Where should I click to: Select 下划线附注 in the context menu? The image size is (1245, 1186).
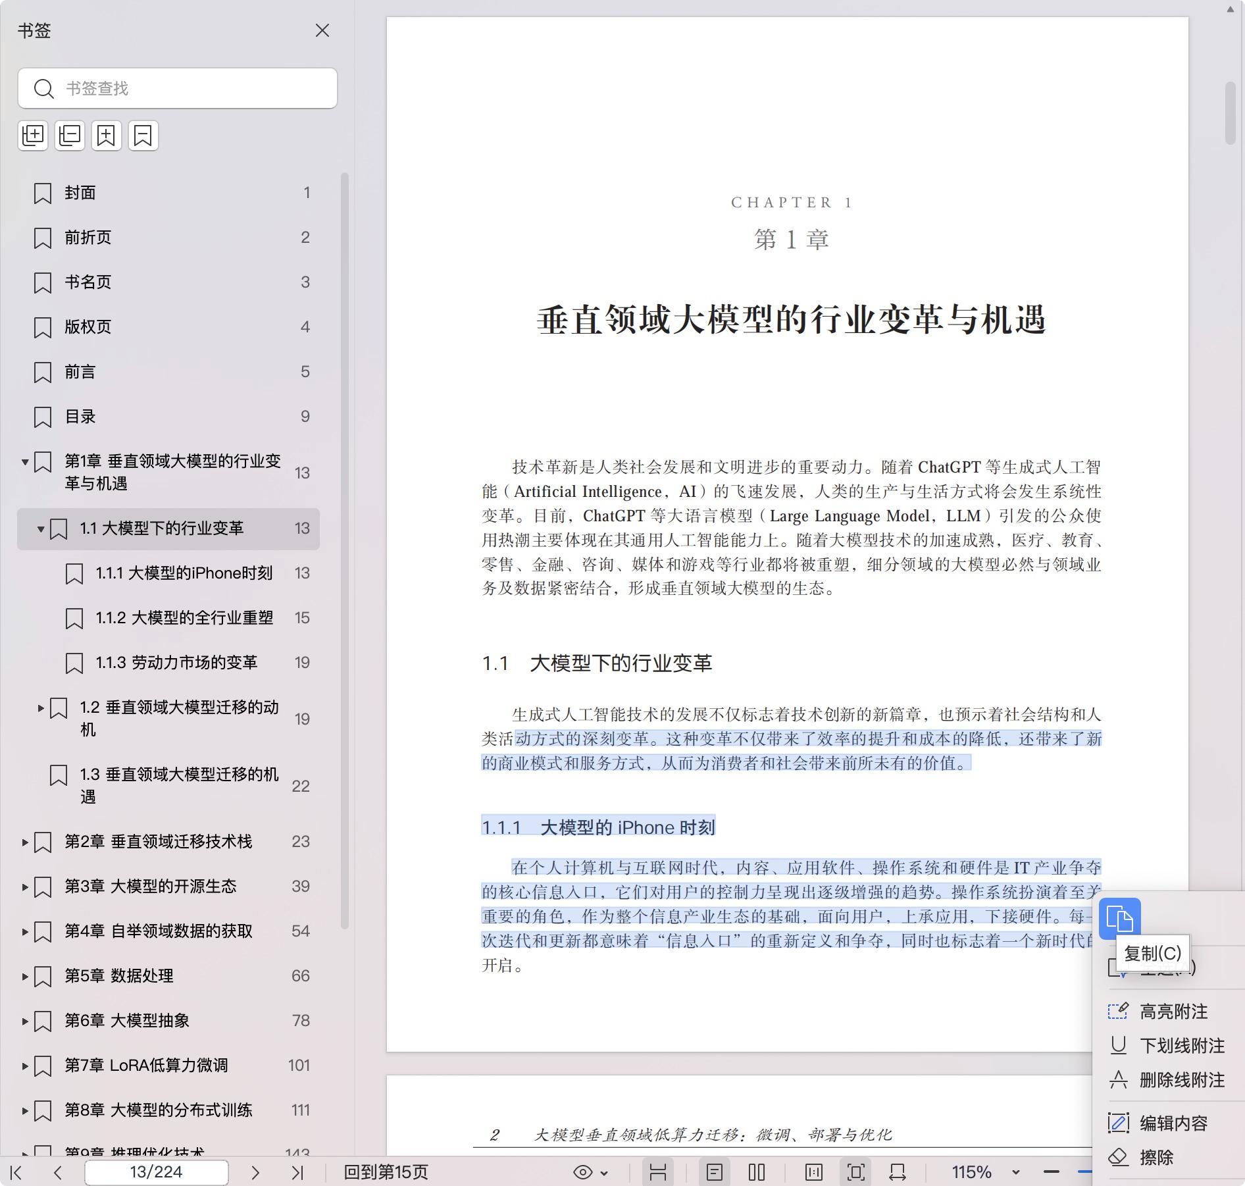click(1181, 1046)
